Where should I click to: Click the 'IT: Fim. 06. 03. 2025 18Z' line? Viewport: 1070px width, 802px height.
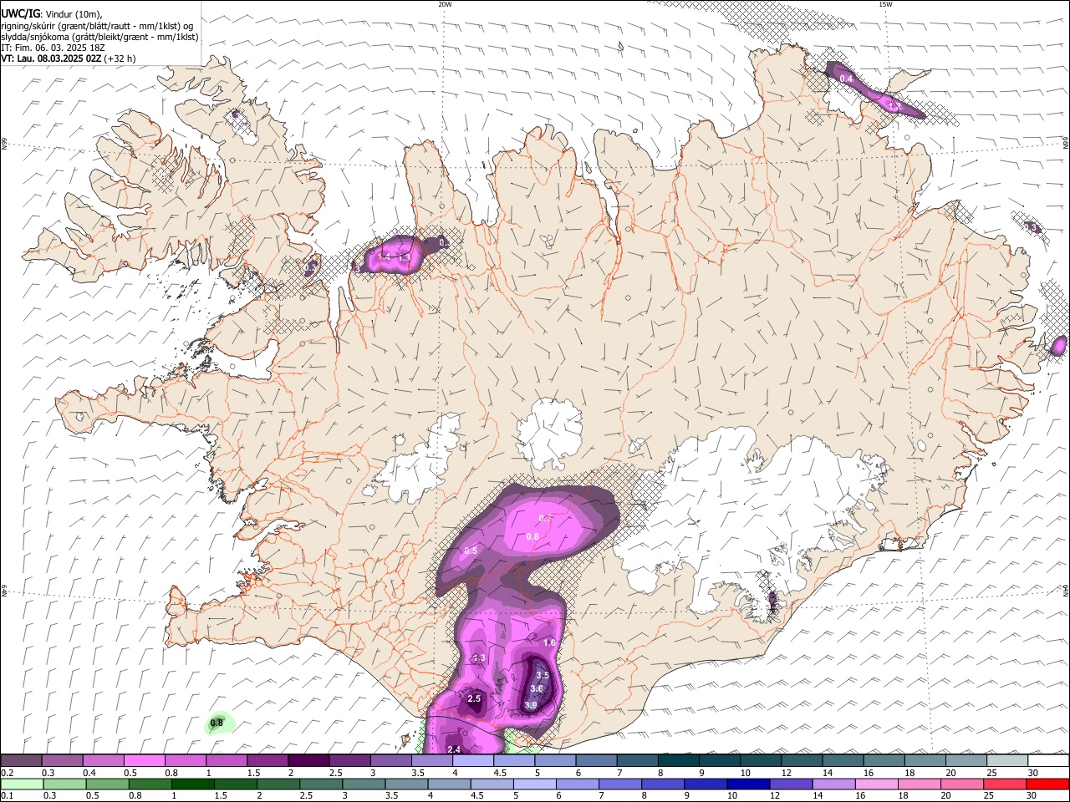(x=53, y=48)
